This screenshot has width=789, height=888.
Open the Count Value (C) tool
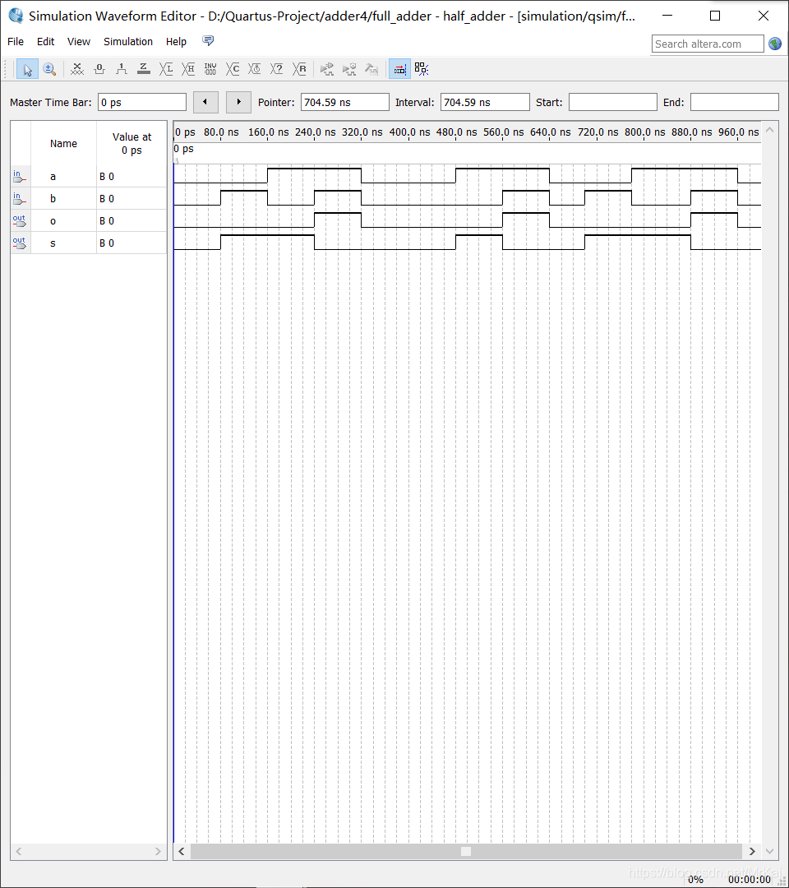tap(233, 69)
